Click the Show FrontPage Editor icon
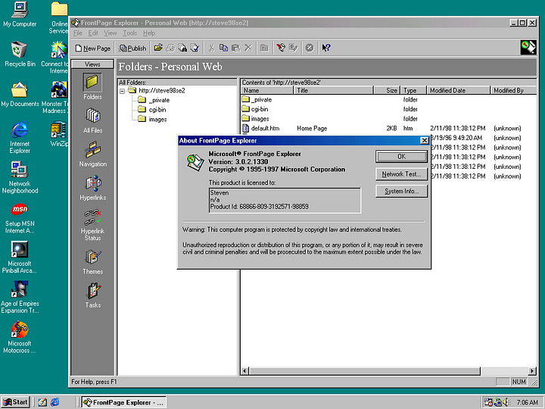Image resolution: width=545 pixels, height=409 pixels. [x=281, y=48]
